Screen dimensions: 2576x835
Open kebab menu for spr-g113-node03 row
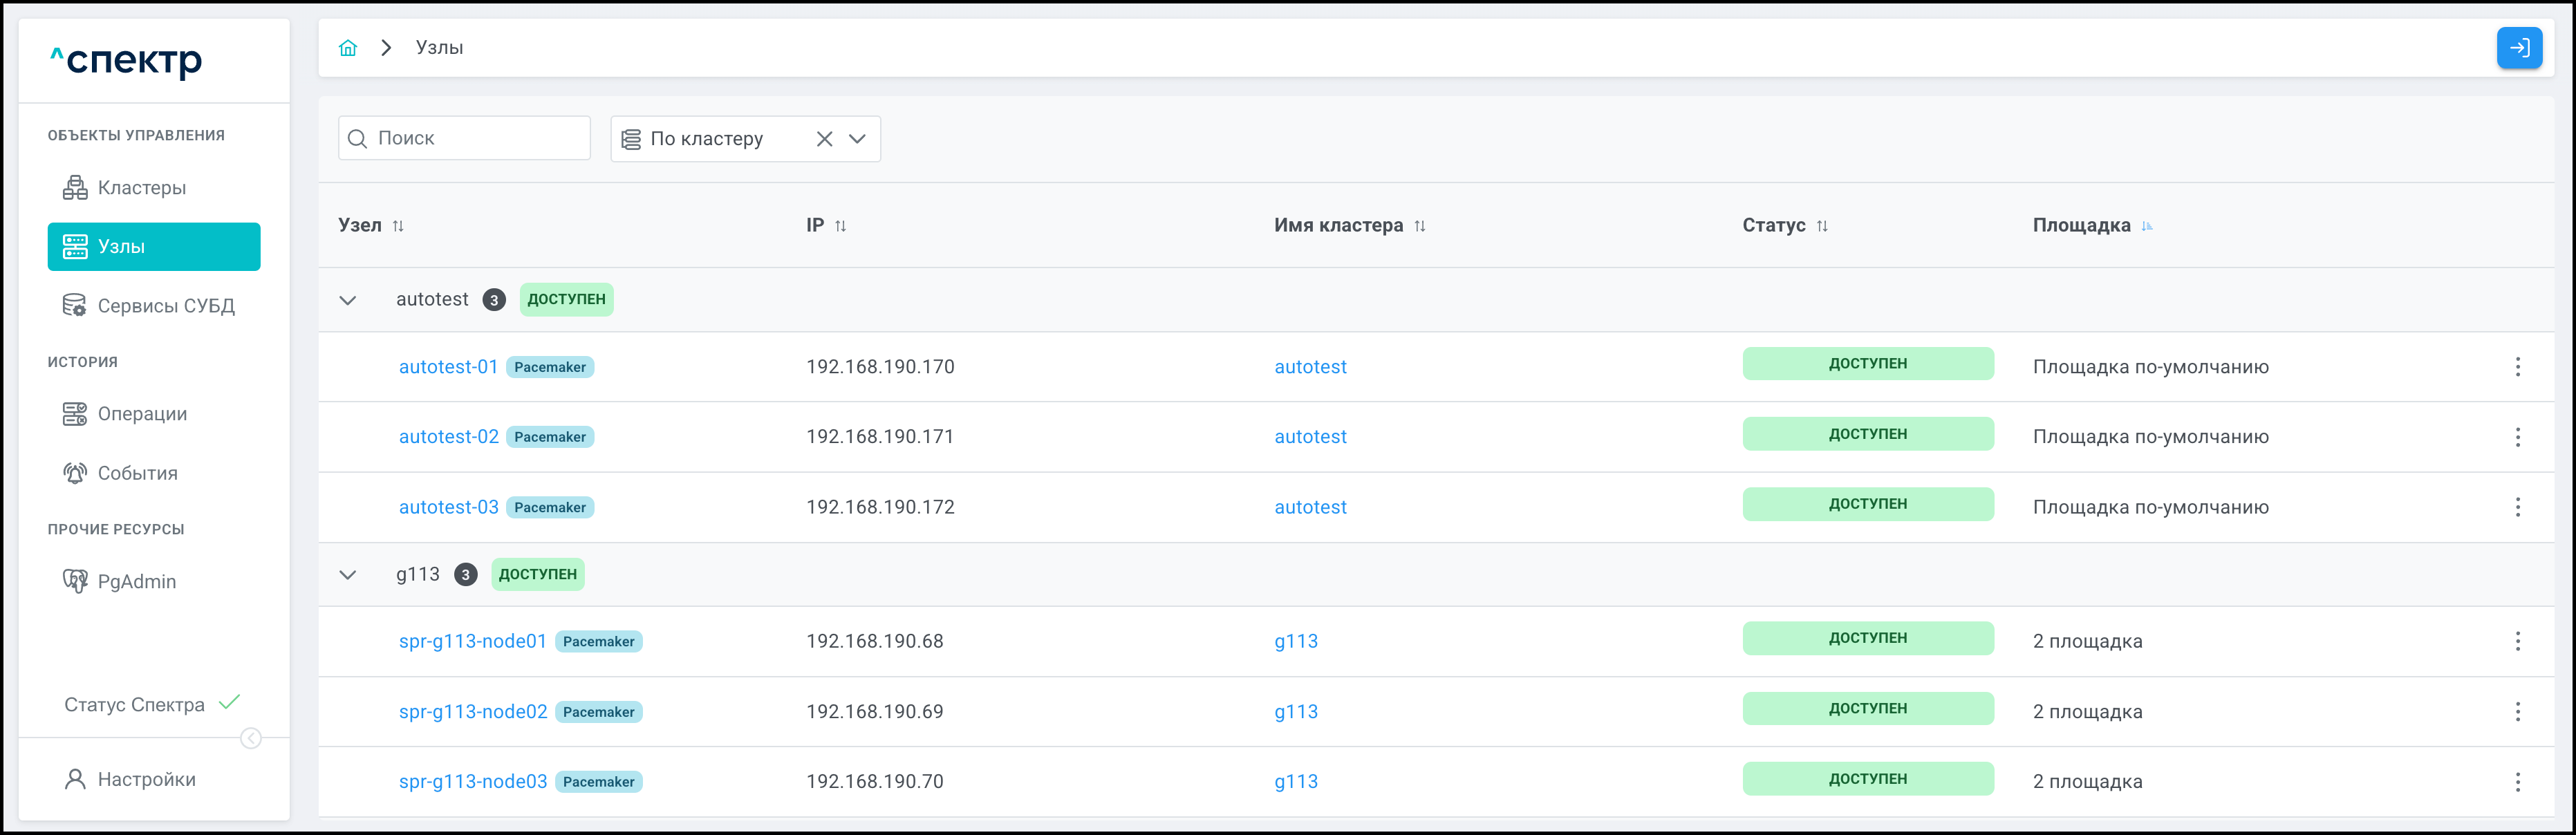(x=2517, y=782)
